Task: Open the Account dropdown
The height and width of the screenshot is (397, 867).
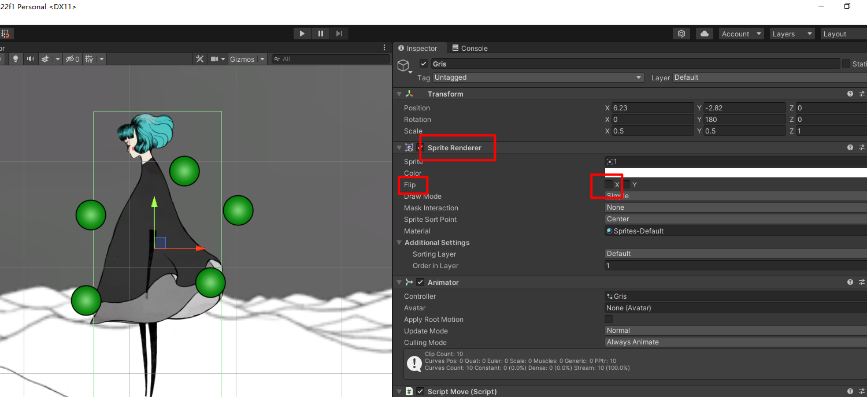Action: 742,34
